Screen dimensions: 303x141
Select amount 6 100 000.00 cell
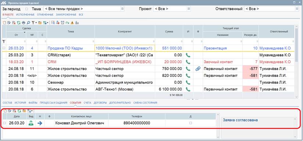click(169, 89)
